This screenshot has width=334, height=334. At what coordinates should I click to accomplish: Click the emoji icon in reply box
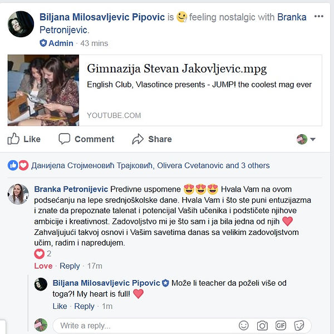pos(244,325)
